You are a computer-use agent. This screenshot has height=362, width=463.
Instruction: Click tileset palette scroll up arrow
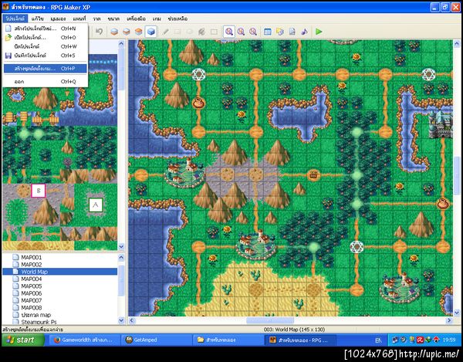pos(121,44)
